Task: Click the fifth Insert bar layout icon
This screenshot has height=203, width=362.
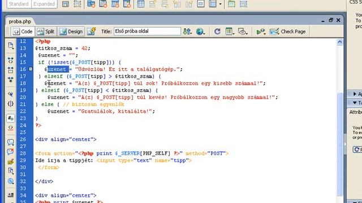Action: click(115, 4)
